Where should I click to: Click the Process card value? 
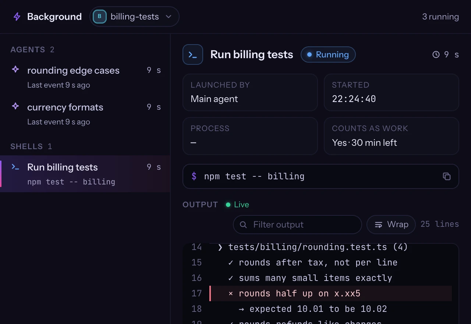point(194,142)
